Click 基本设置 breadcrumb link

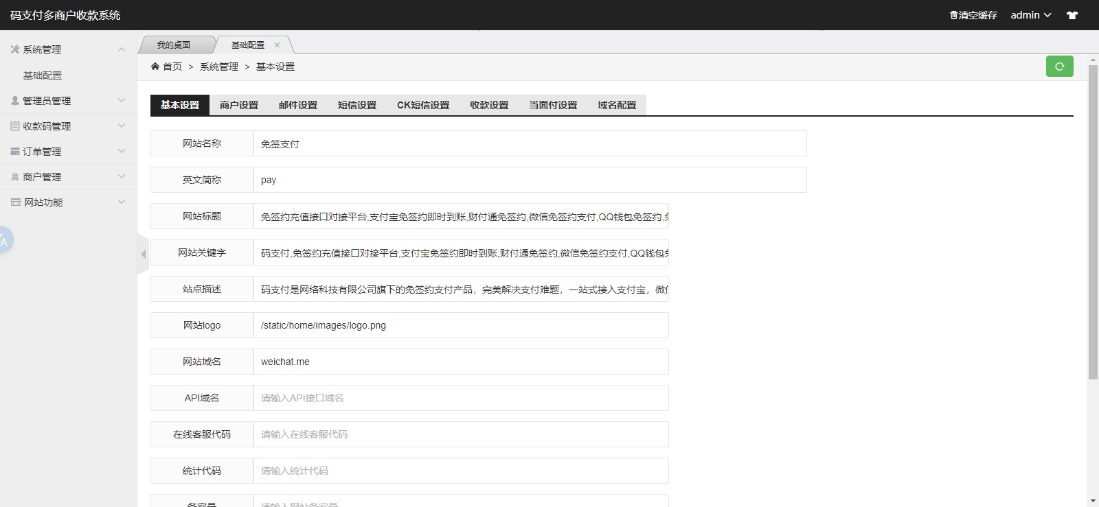[275, 67]
